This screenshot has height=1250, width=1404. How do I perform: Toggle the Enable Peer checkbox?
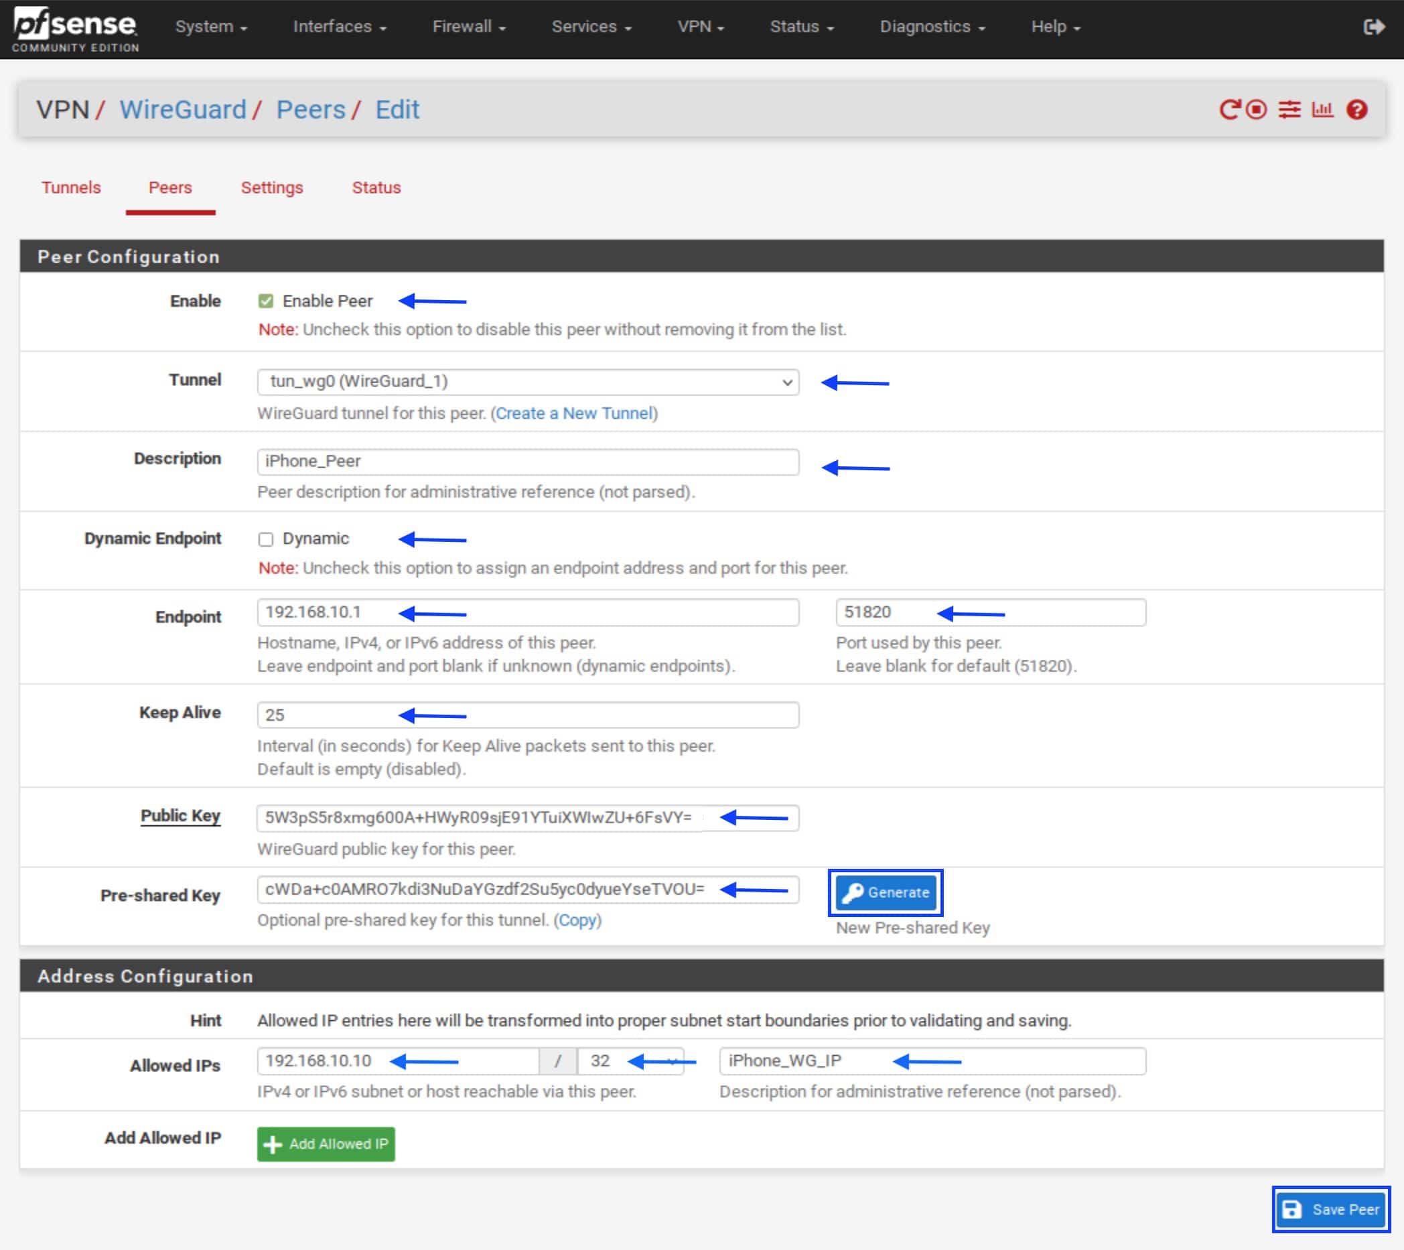pyautogui.click(x=266, y=301)
